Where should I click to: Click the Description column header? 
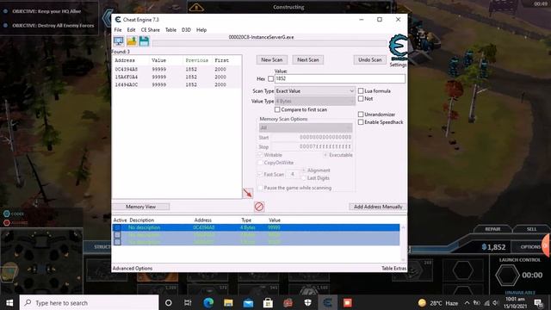point(141,220)
